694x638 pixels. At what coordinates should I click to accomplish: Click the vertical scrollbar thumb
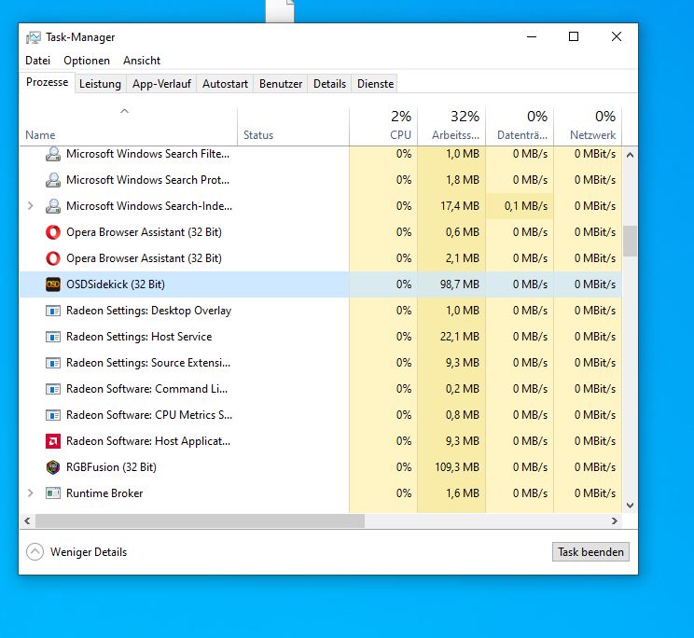pyautogui.click(x=630, y=242)
